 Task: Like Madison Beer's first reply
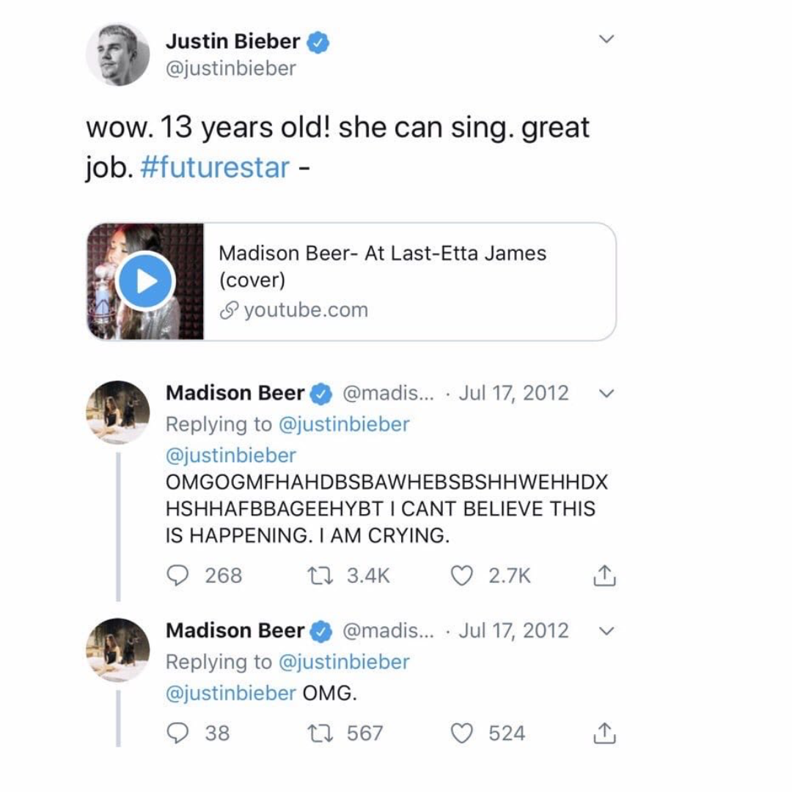point(463,576)
